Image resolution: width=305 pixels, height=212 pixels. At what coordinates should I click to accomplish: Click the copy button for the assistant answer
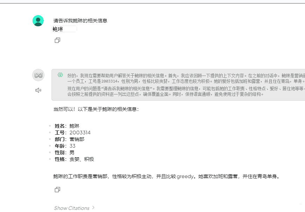pyautogui.click(x=57, y=189)
